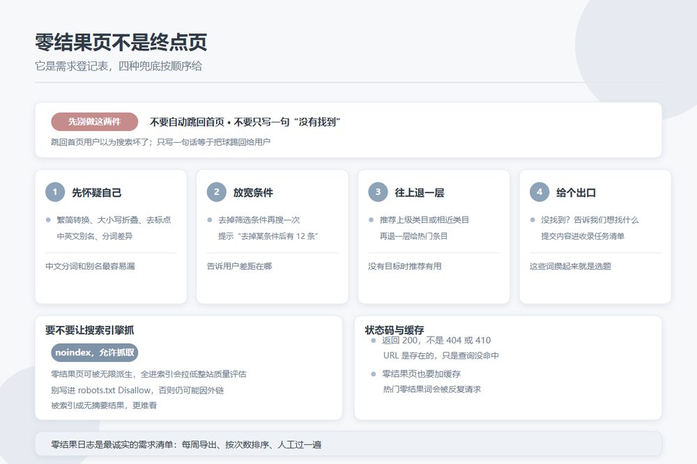Click the card heading '先怀疑自己'
Screen dimensions: 697x464
coord(96,192)
